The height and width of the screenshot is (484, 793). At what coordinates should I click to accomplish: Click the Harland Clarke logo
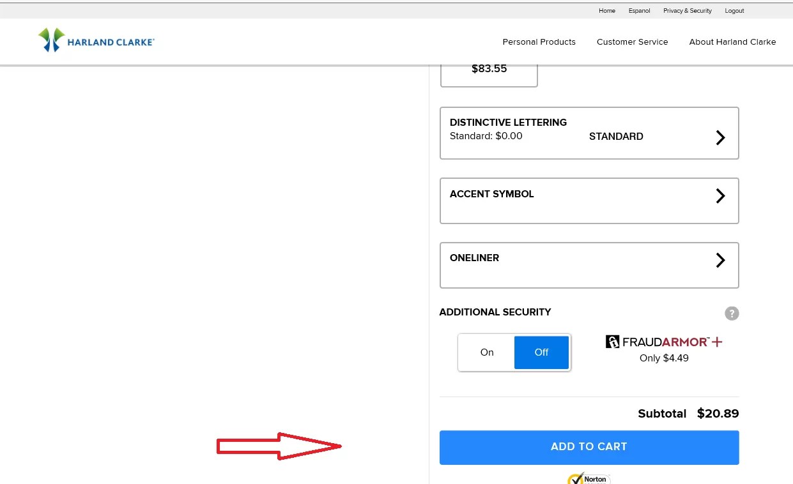click(x=96, y=40)
